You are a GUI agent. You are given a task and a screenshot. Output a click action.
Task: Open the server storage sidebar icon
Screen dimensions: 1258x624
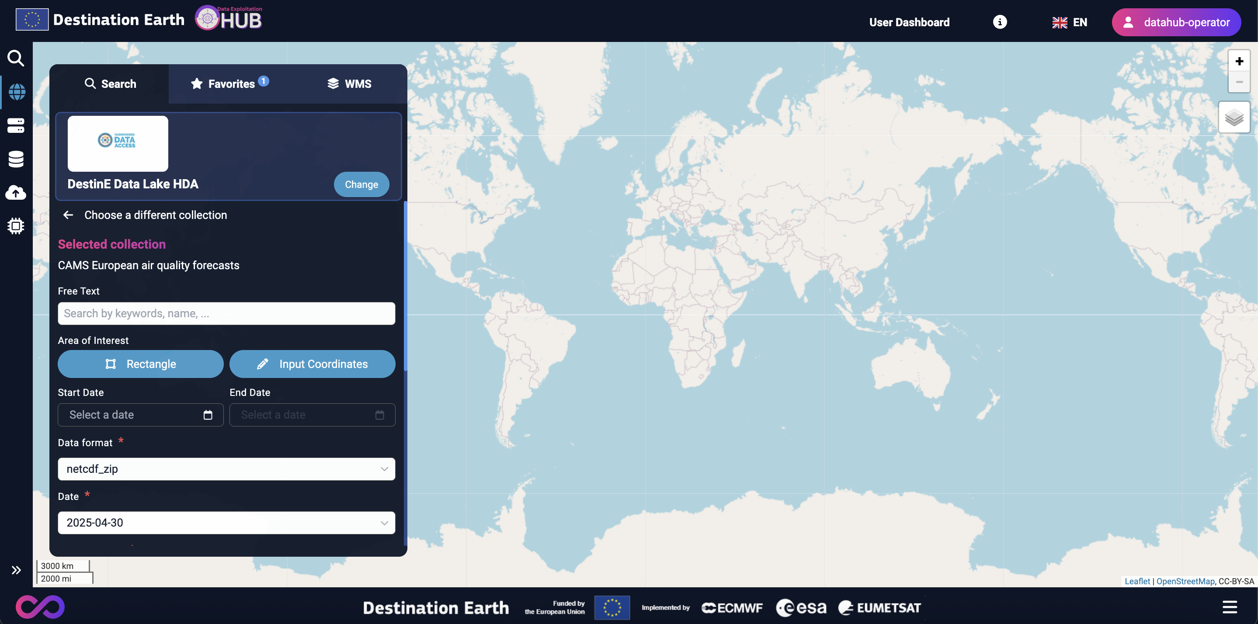(16, 125)
